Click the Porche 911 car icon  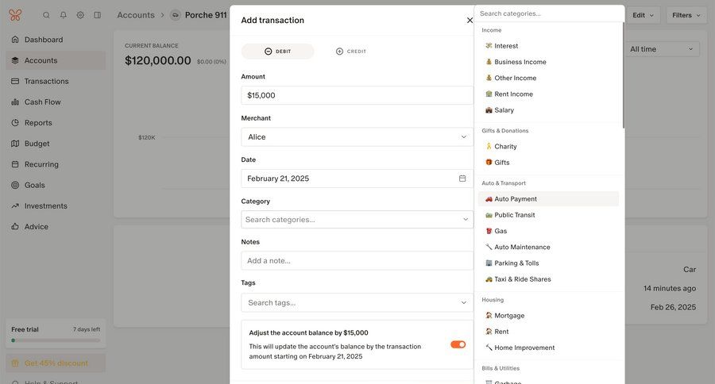tap(175, 15)
